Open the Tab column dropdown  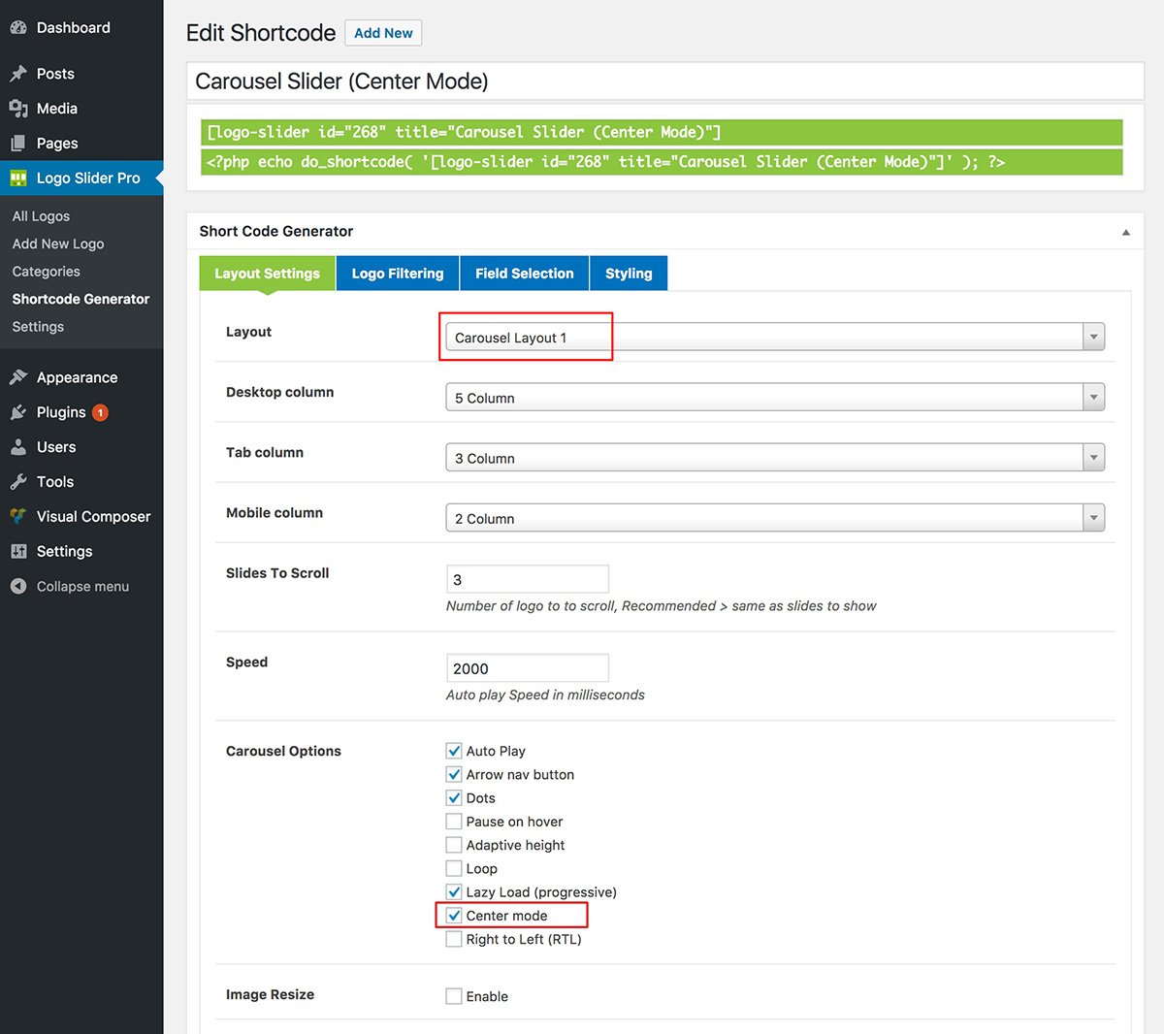pyautogui.click(x=775, y=458)
